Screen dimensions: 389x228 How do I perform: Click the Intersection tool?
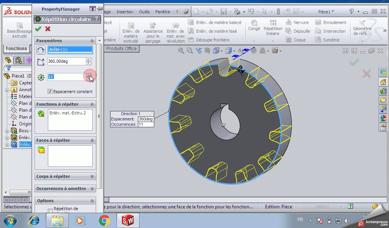(x=330, y=31)
